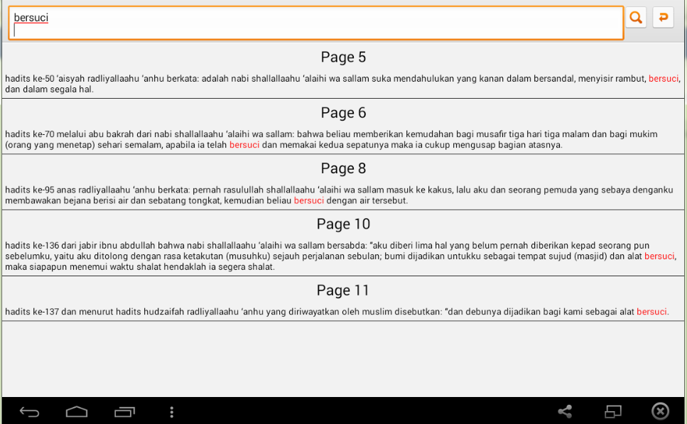Open the Page 6 result heading

coord(343,113)
